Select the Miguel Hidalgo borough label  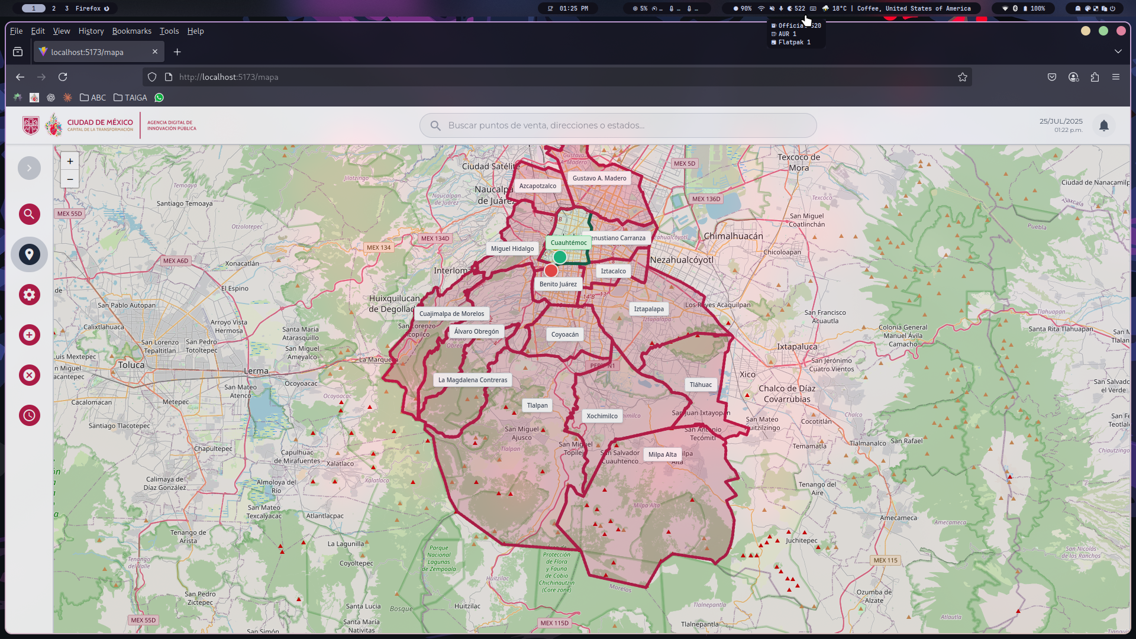point(512,248)
